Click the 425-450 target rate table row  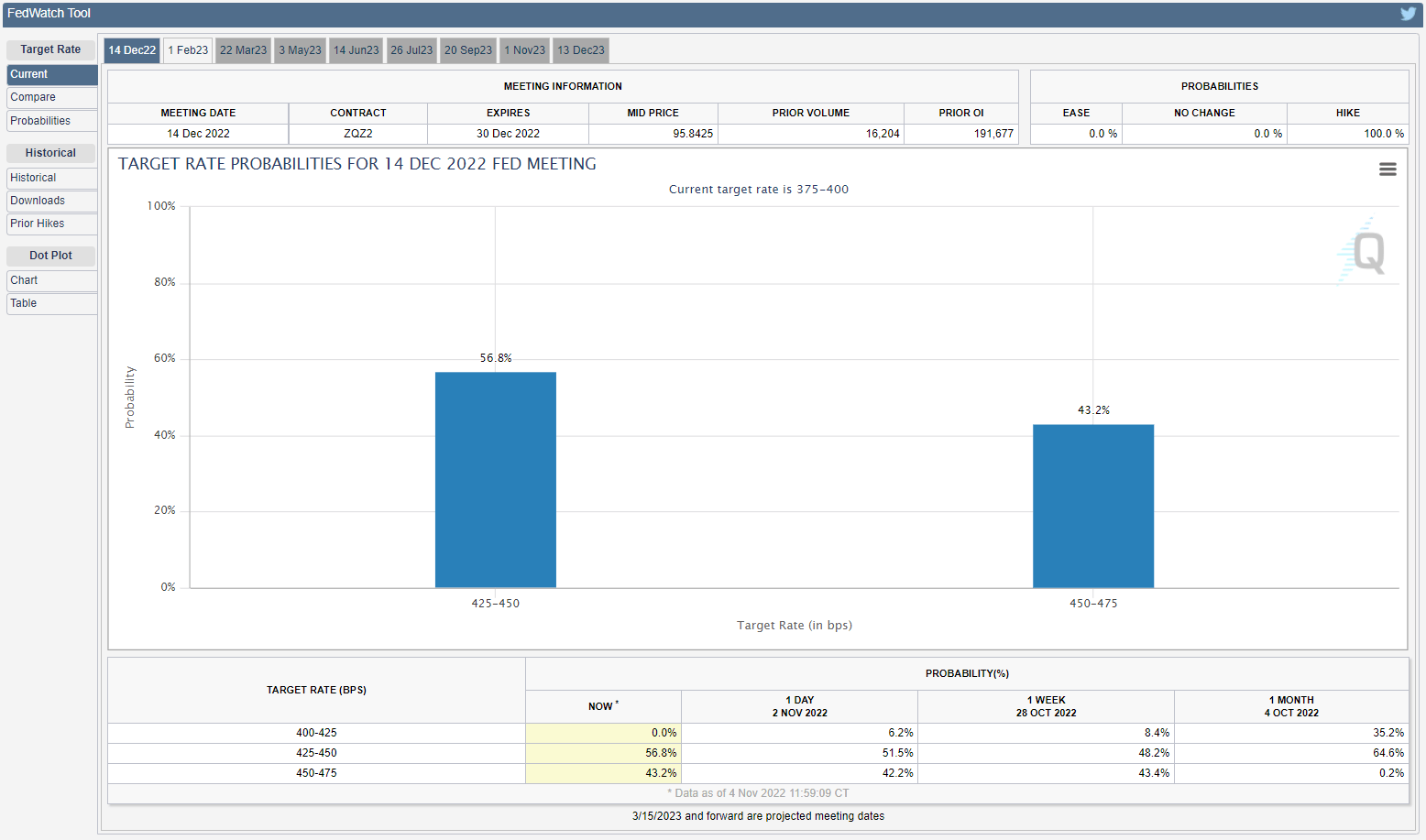[x=758, y=753]
